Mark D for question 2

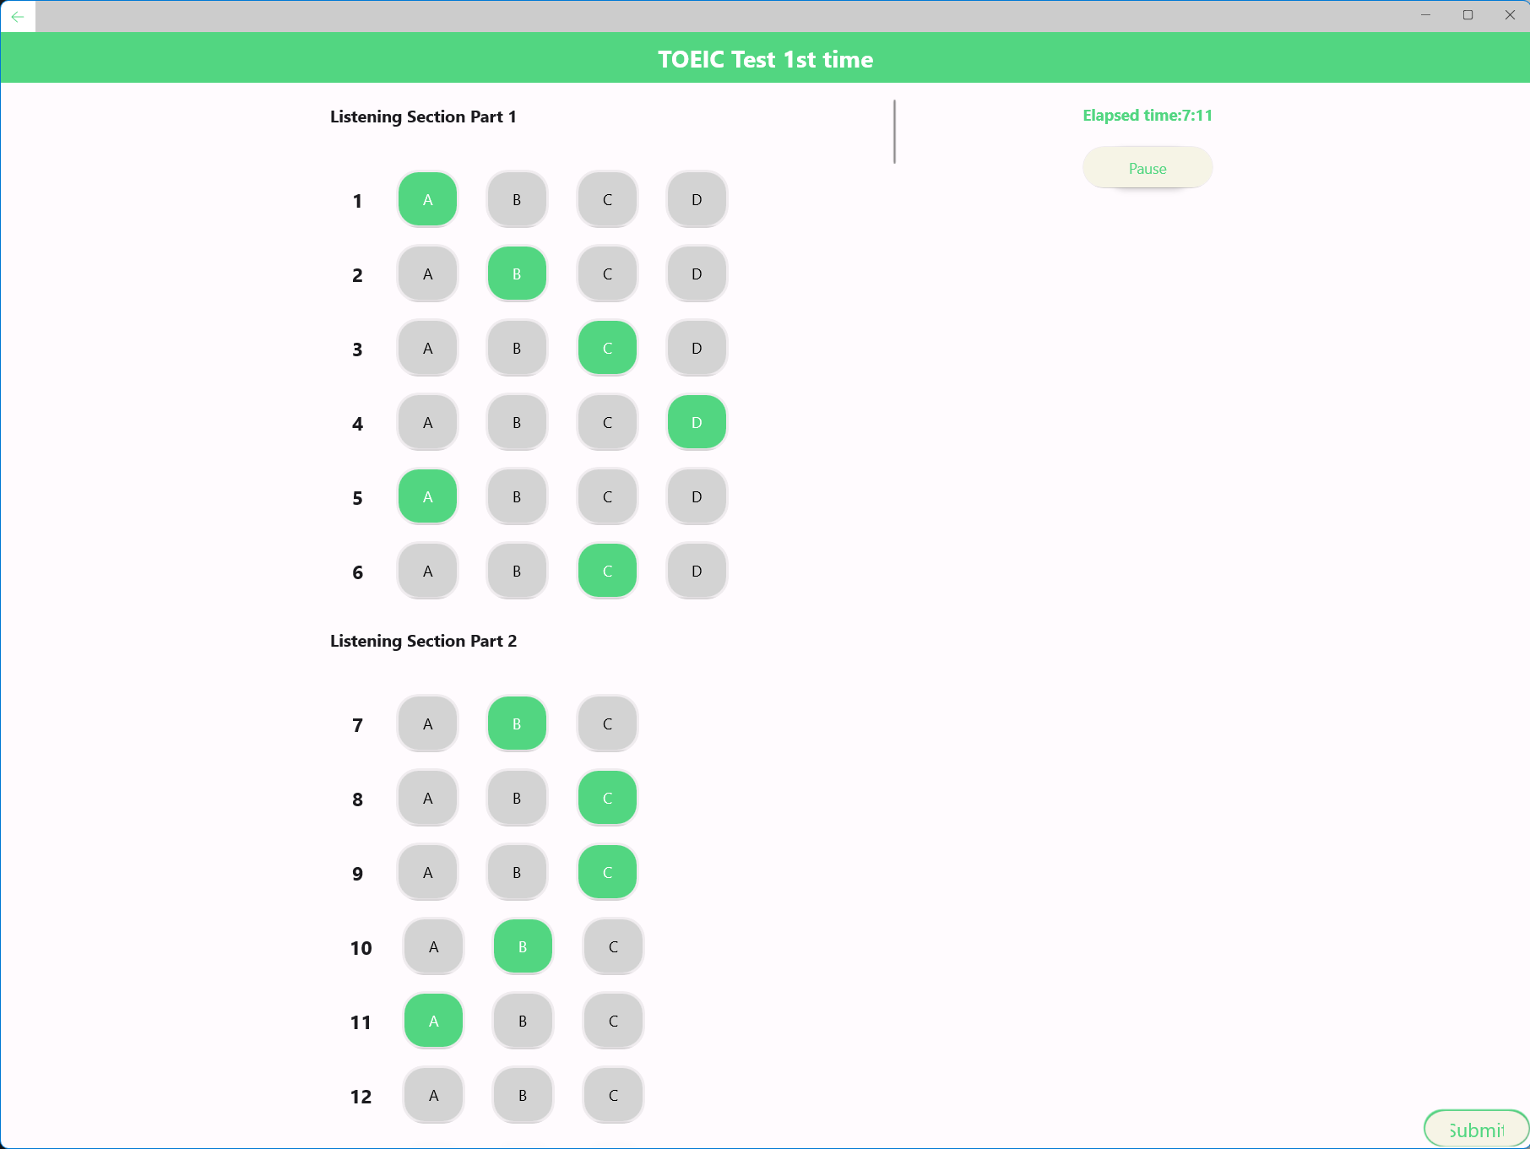click(x=697, y=274)
